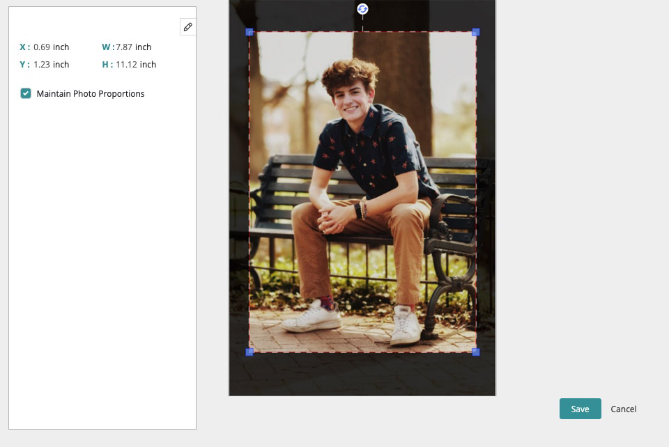
Task: Click the X position value 0.69 inch
Action: pos(51,47)
